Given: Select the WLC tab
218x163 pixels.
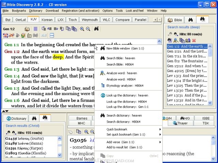Looking at the screenshot, I should click(x=106, y=20).
